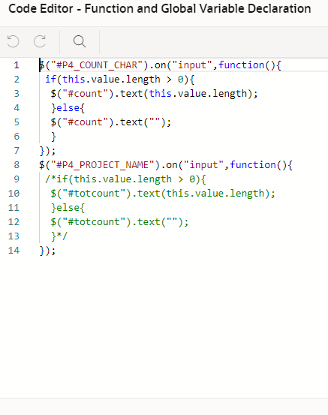Click the else keyword on line 4
The width and height of the screenshot is (328, 415).
click(x=68, y=108)
